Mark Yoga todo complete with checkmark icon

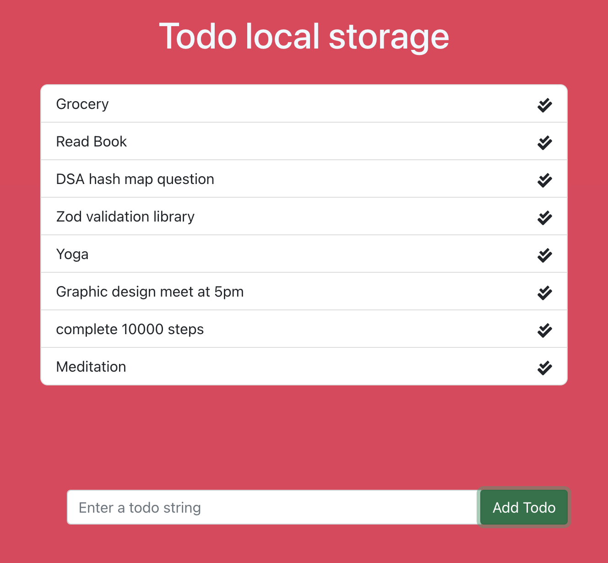544,255
